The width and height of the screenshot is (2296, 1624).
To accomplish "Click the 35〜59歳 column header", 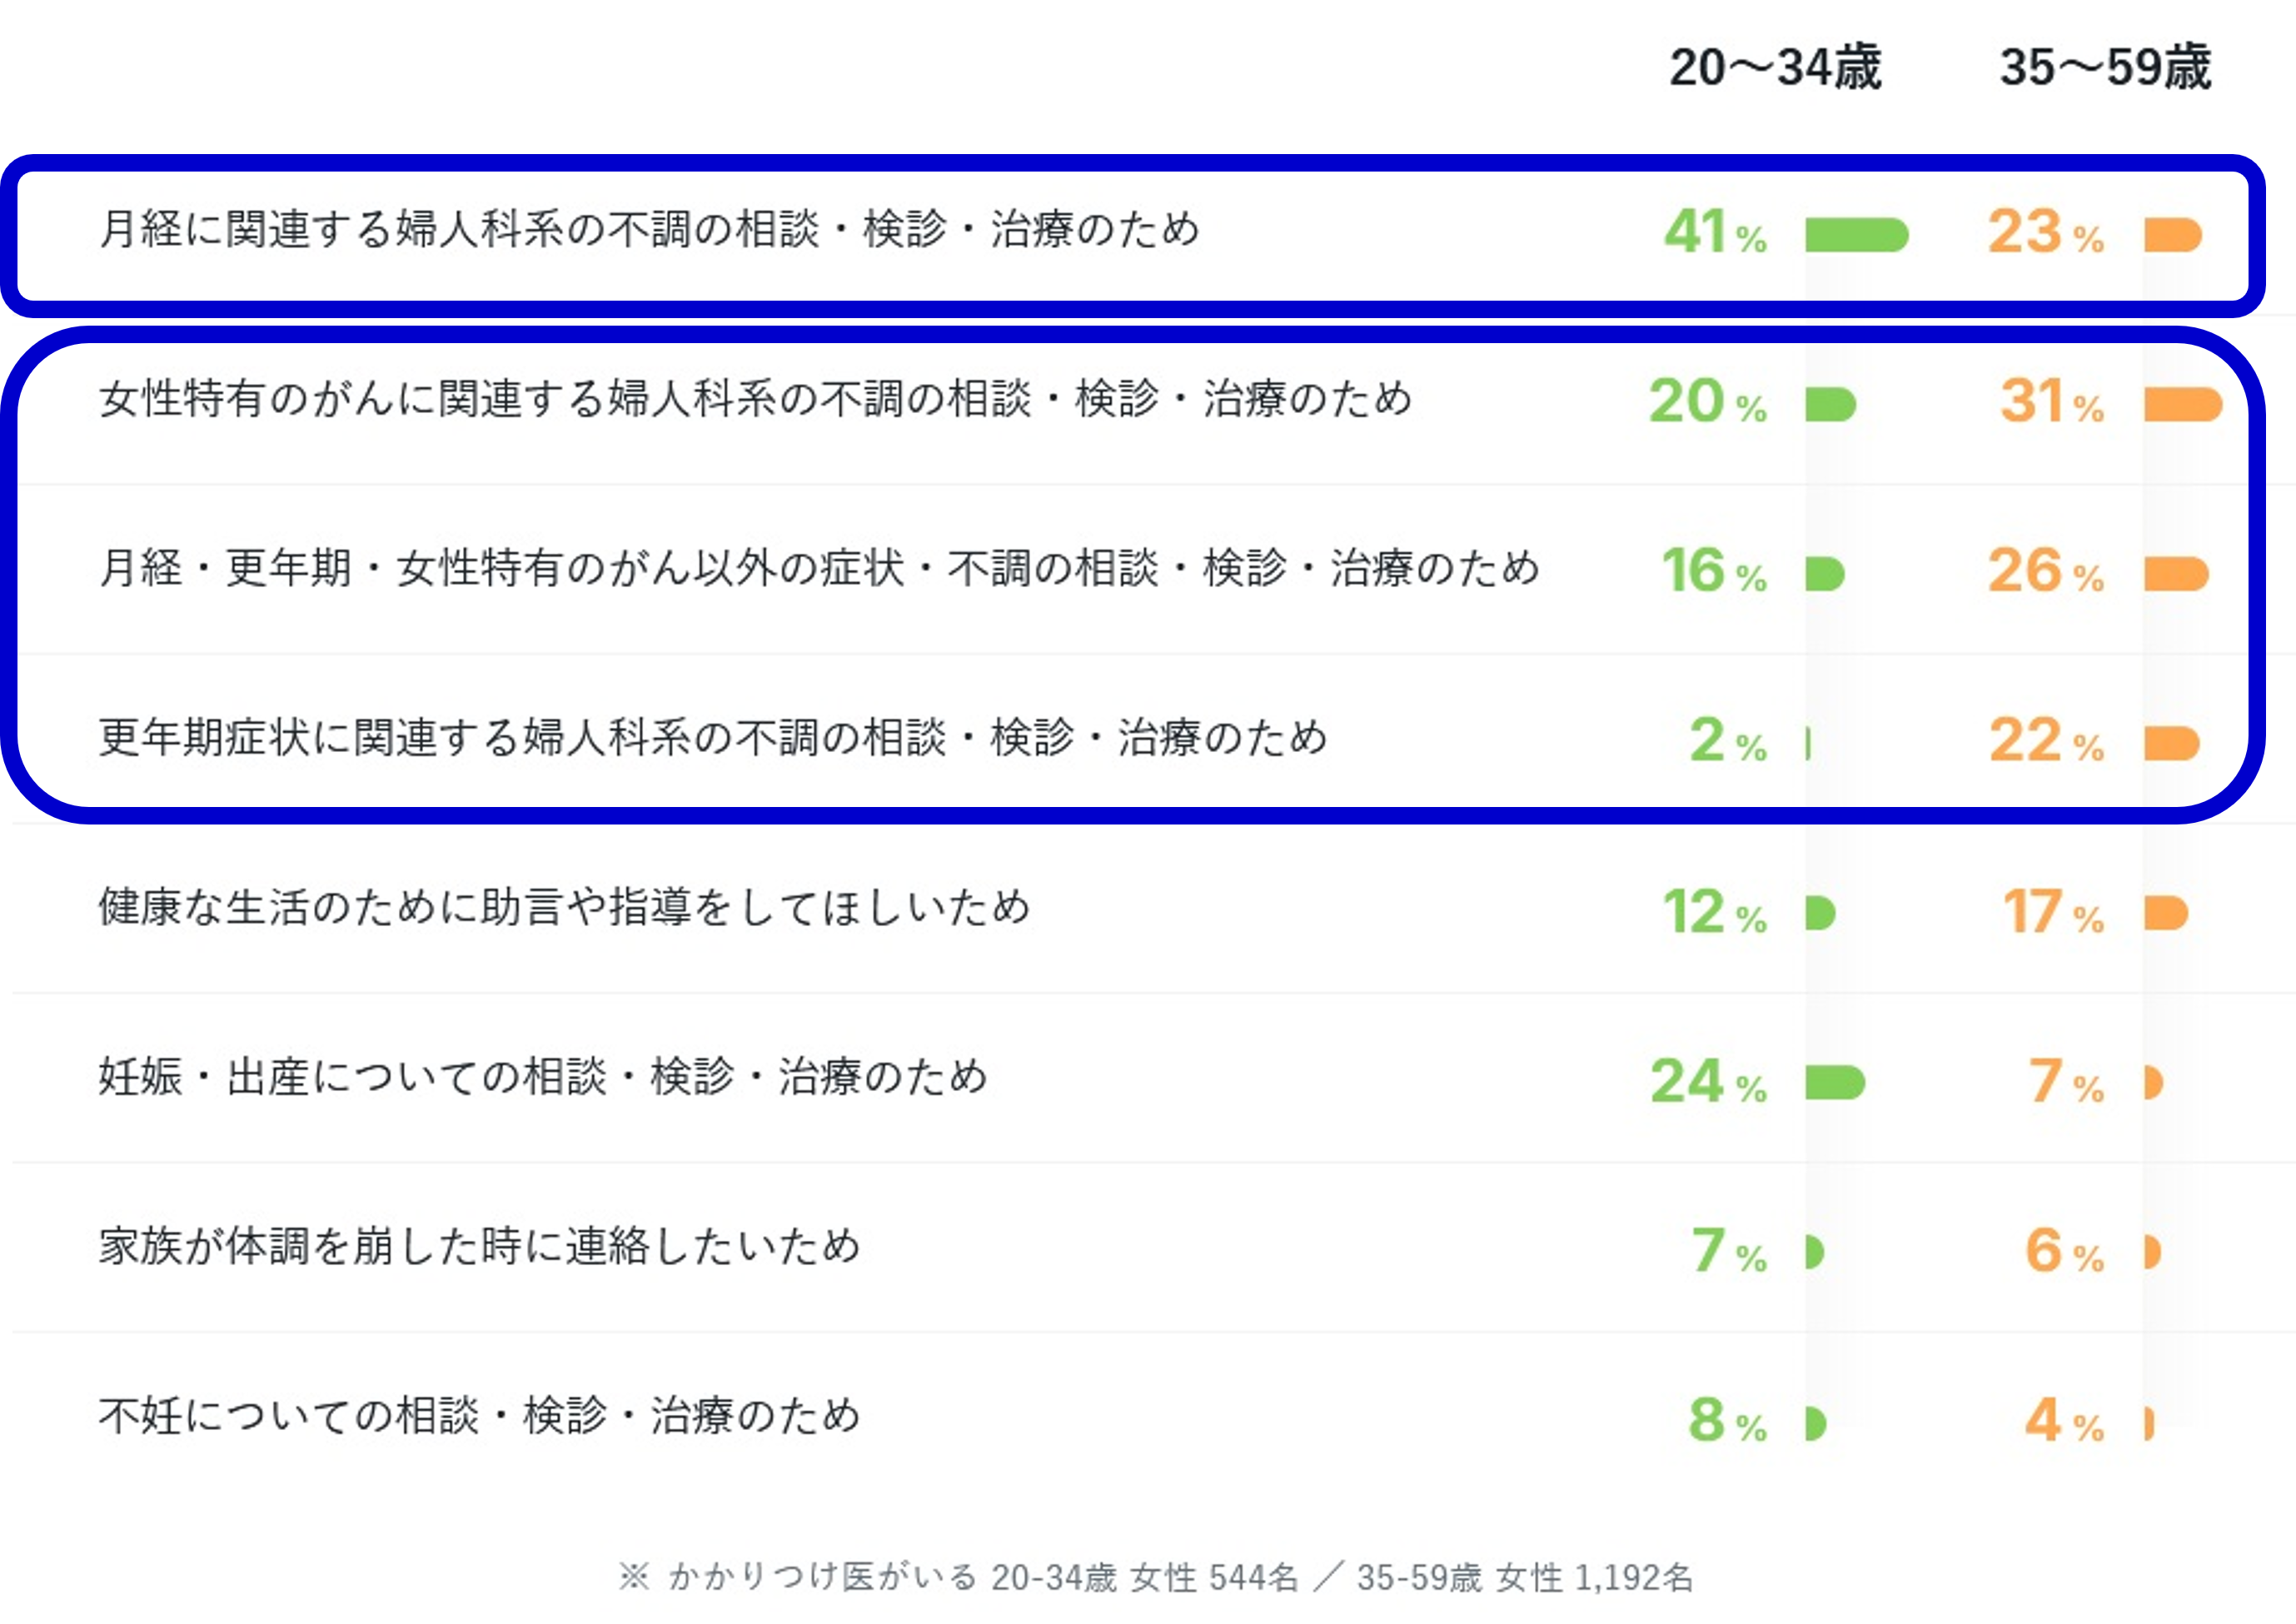I will pyautogui.click(x=2105, y=68).
